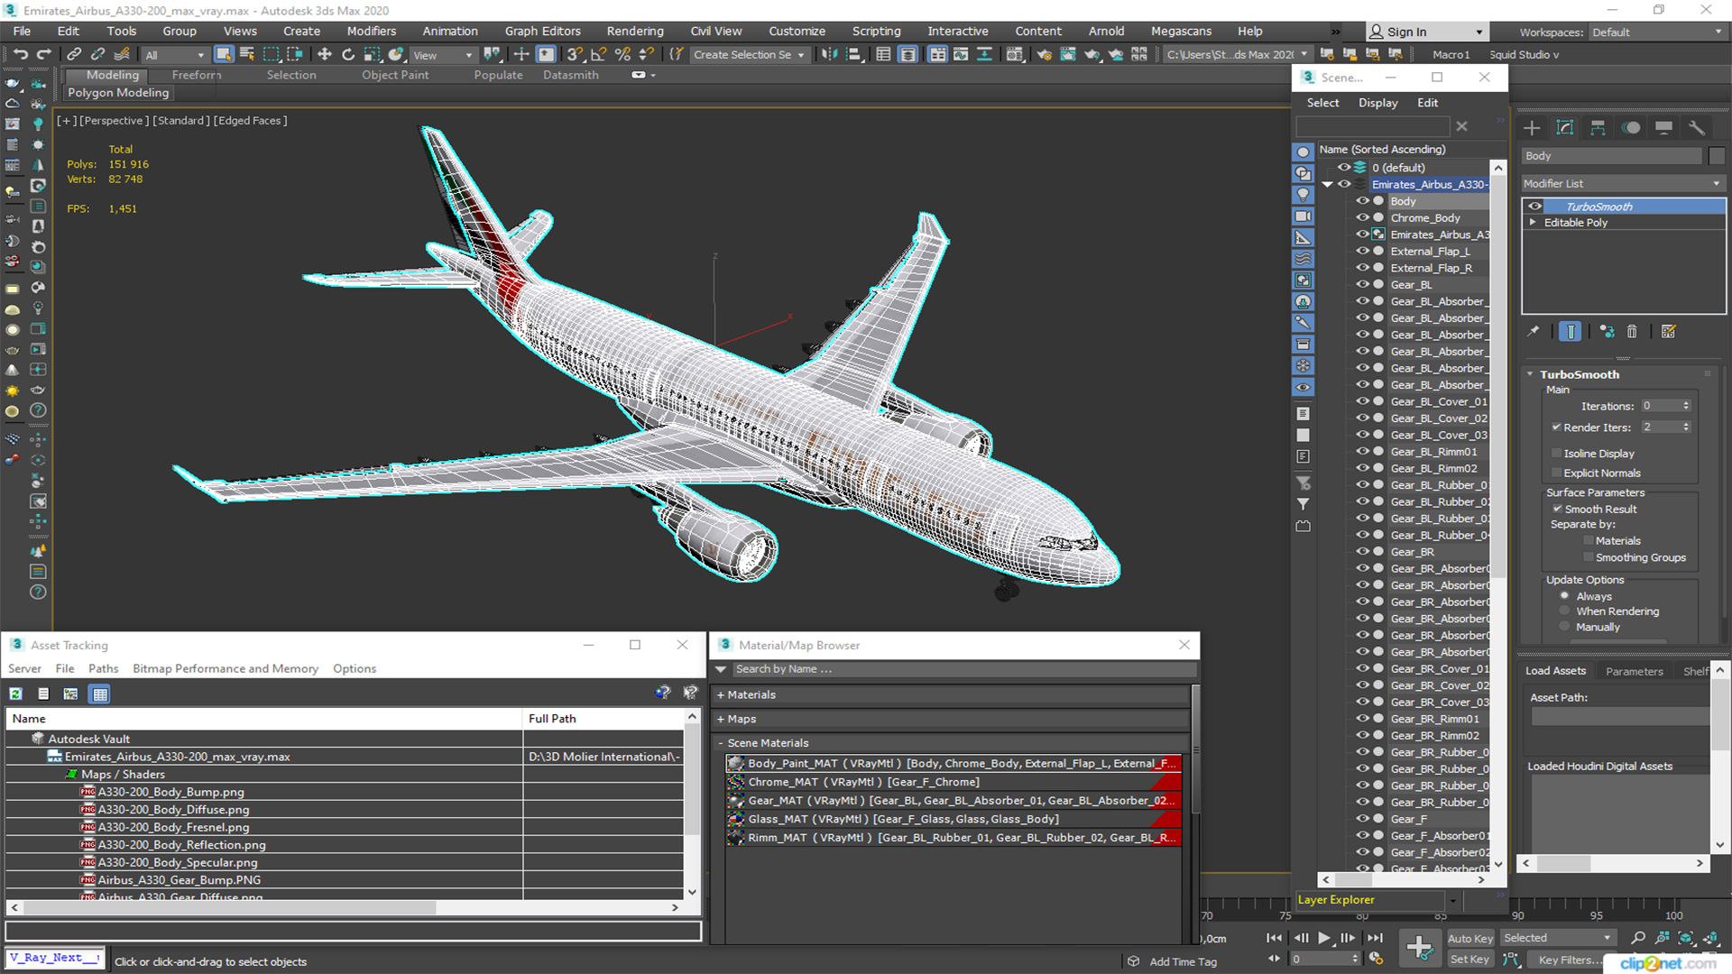The image size is (1732, 974).
Task: Open Select by Name dialog icon
Action: pos(247,54)
